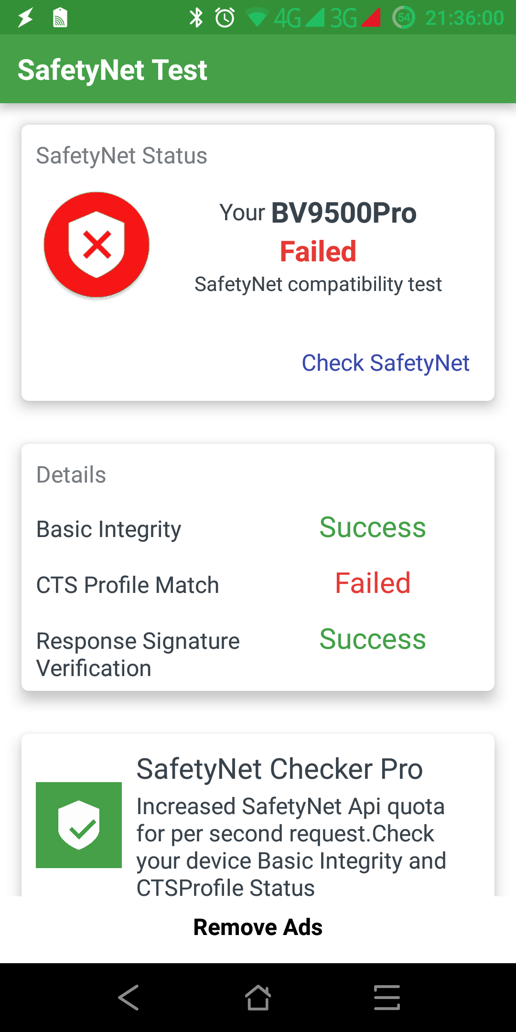Tap the Details card header
The image size is (516, 1032).
pos(71,474)
